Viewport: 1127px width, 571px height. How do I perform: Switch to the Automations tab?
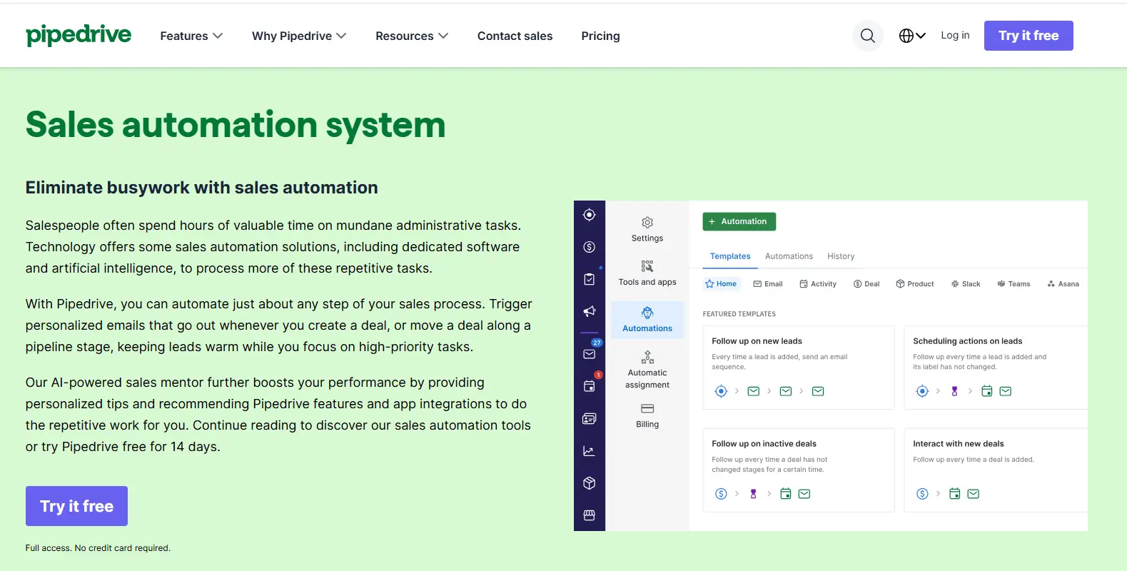pyautogui.click(x=789, y=256)
